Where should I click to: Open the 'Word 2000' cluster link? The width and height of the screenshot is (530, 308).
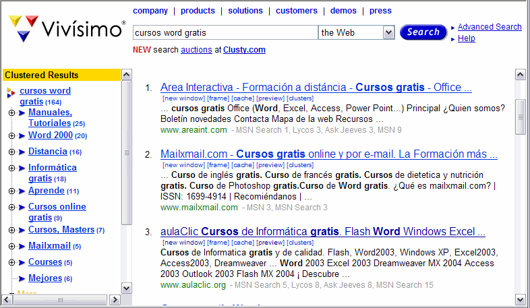(x=51, y=135)
